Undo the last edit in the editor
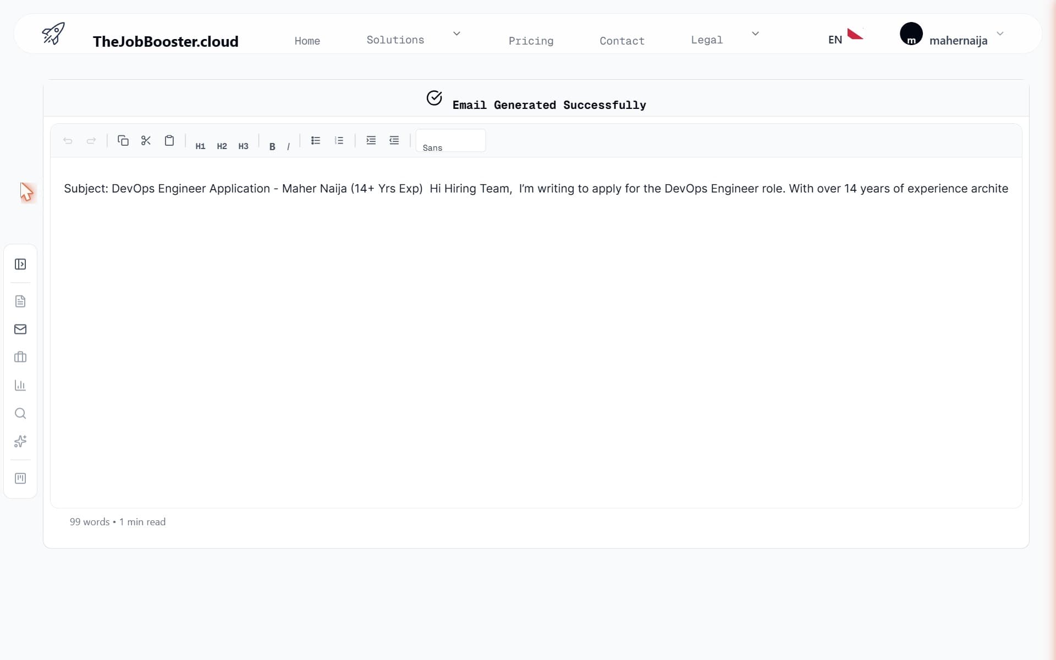This screenshot has height=660, width=1056. [x=68, y=141]
